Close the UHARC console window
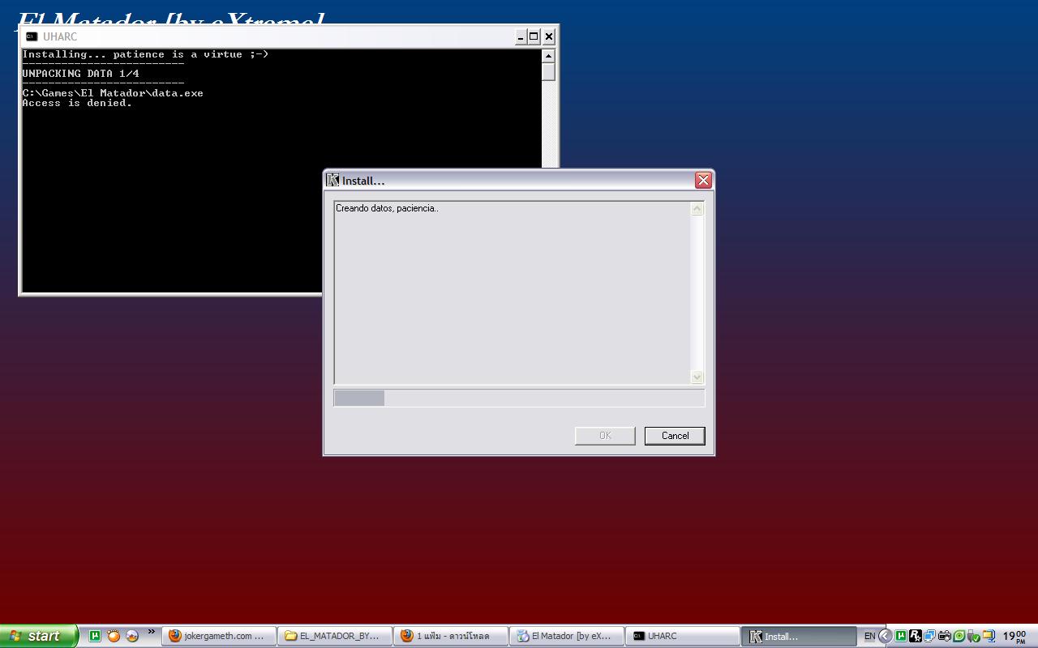The height and width of the screenshot is (648, 1038). pyautogui.click(x=549, y=36)
